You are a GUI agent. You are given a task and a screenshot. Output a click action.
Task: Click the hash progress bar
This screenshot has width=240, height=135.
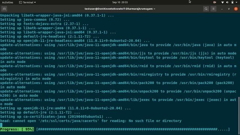pyautogui.click(x=133, y=129)
